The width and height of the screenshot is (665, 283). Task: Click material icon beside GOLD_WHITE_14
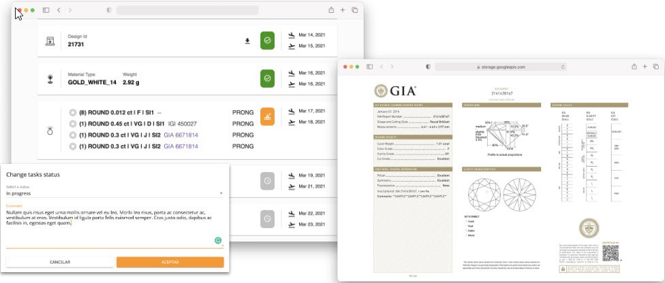(x=50, y=79)
